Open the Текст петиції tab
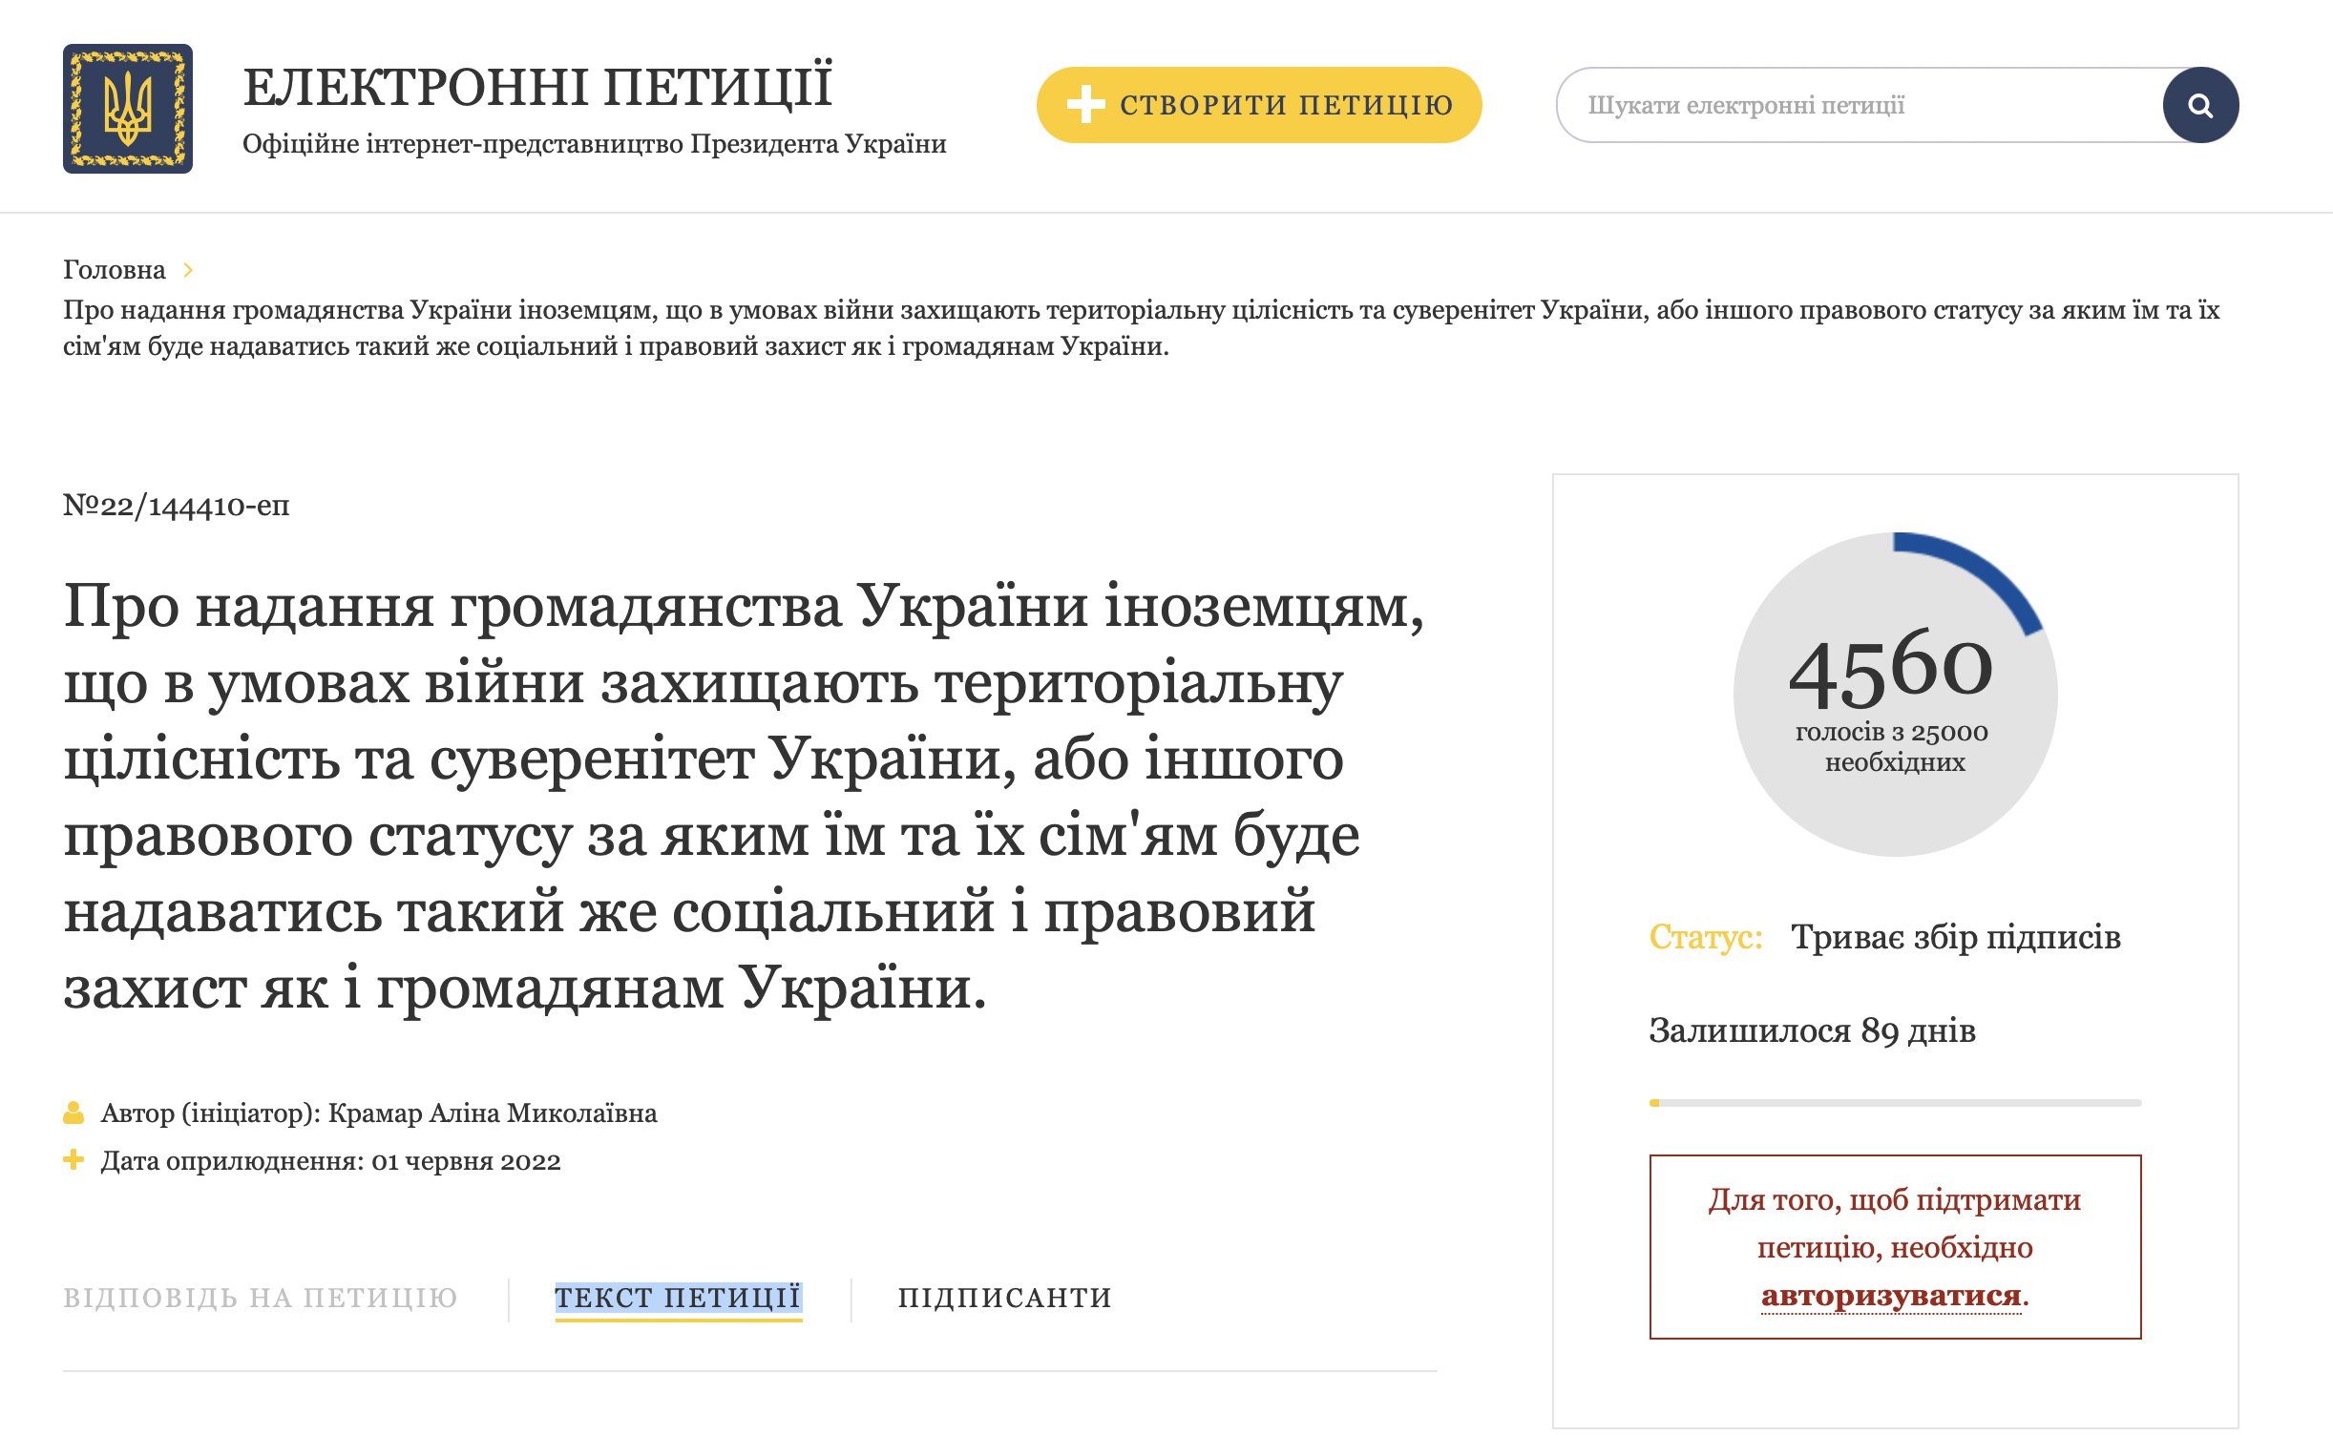The image size is (2333, 1435). coord(679,1298)
